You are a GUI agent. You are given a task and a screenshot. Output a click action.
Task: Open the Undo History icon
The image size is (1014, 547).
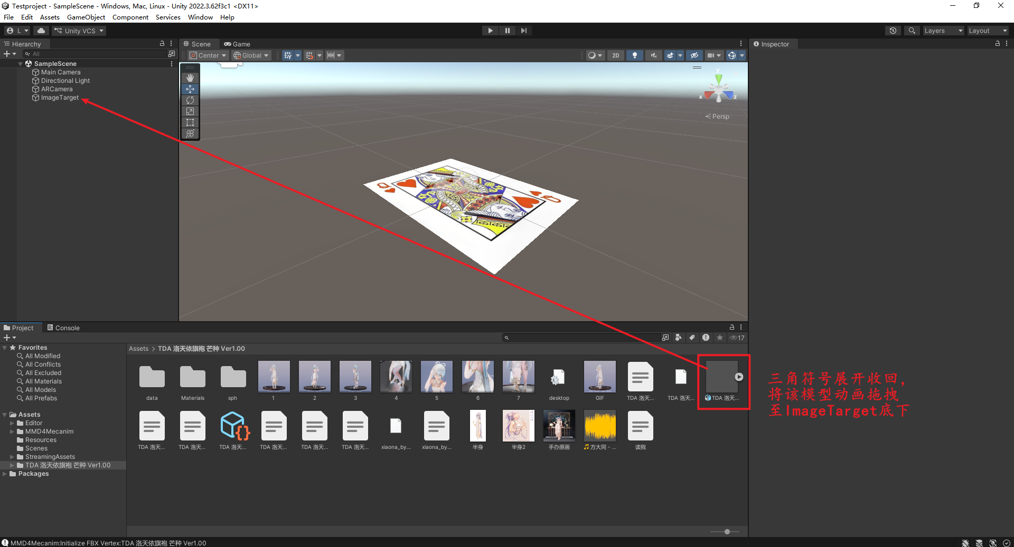click(x=893, y=31)
